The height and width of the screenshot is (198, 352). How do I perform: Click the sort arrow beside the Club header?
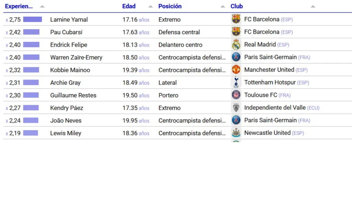[x=313, y=6]
